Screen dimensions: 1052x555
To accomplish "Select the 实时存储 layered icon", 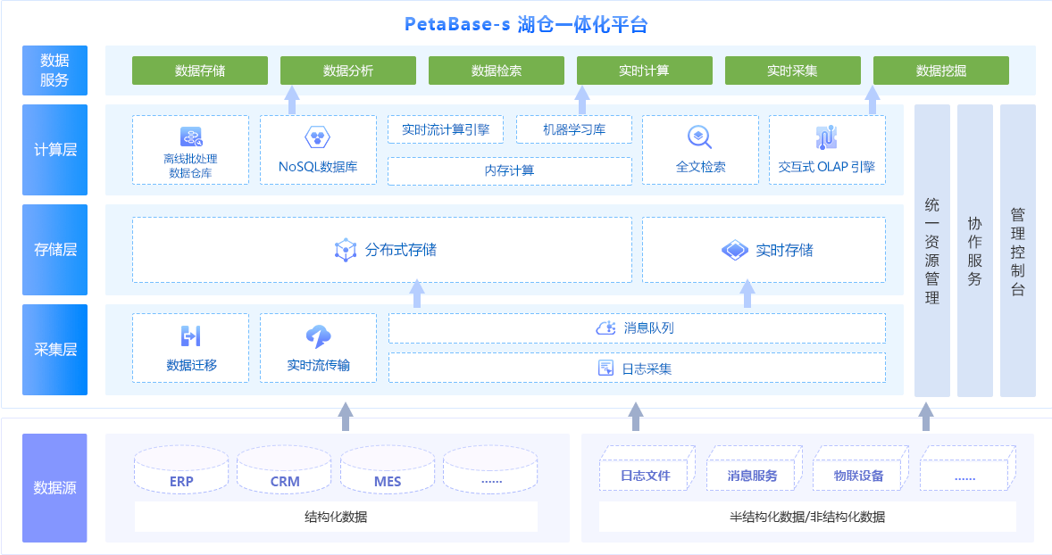I will coord(734,250).
